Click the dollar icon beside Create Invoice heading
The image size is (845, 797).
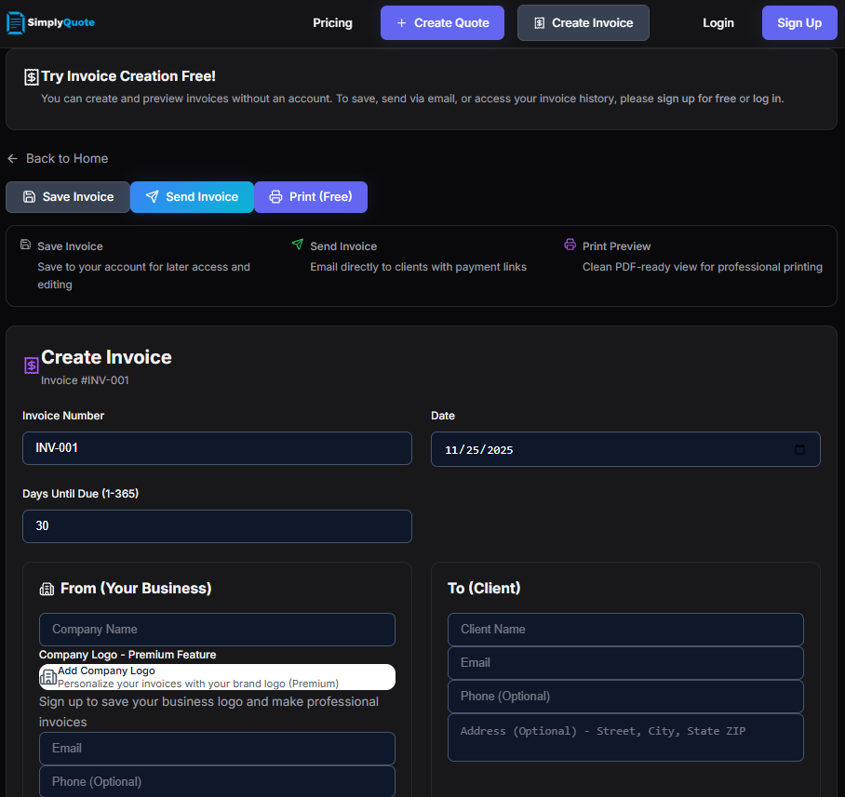click(x=31, y=365)
